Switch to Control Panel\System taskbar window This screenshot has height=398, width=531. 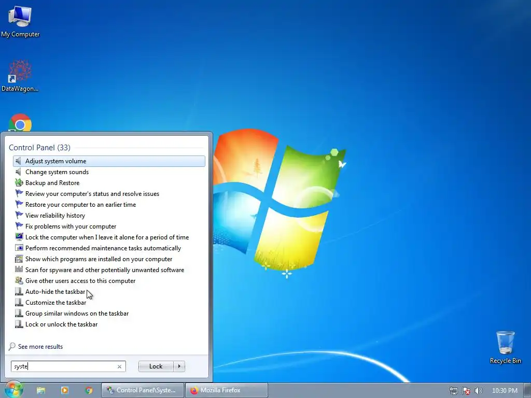point(143,390)
